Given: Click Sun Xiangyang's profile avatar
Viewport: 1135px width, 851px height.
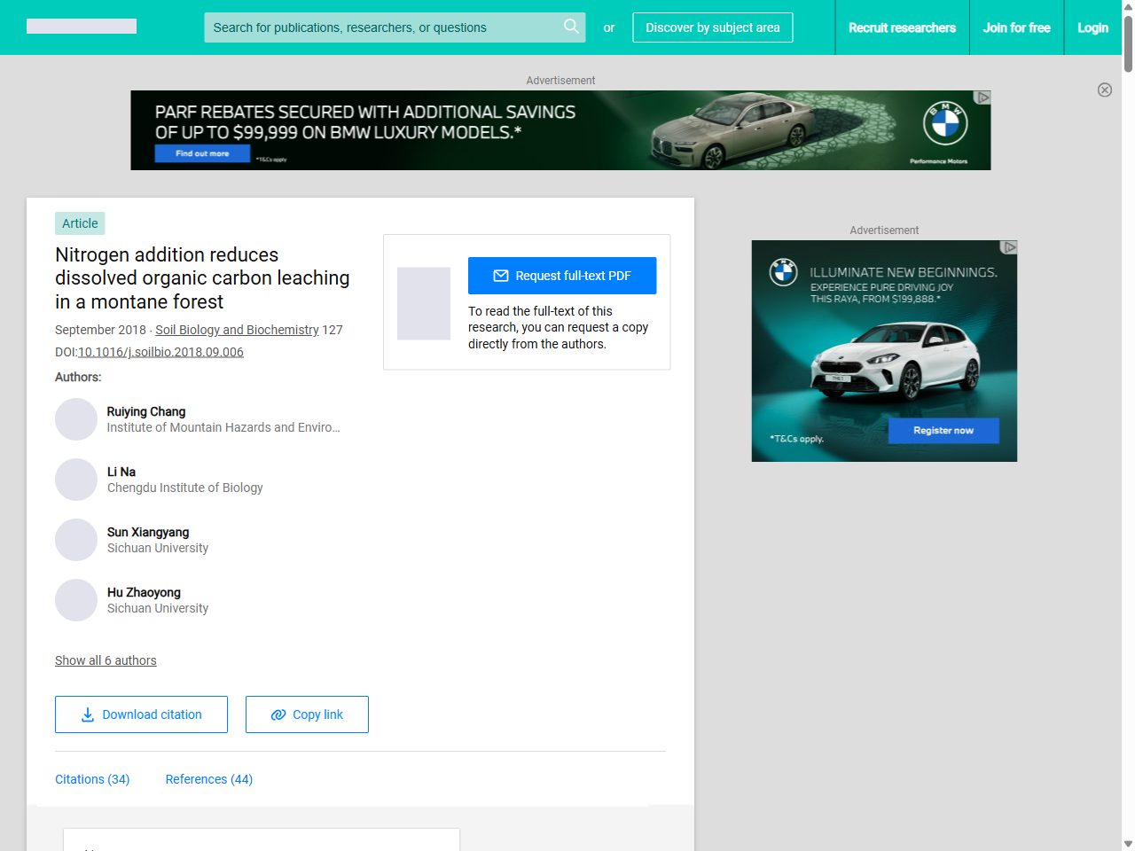Looking at the screenshot, I should click(x=76, y=540).
